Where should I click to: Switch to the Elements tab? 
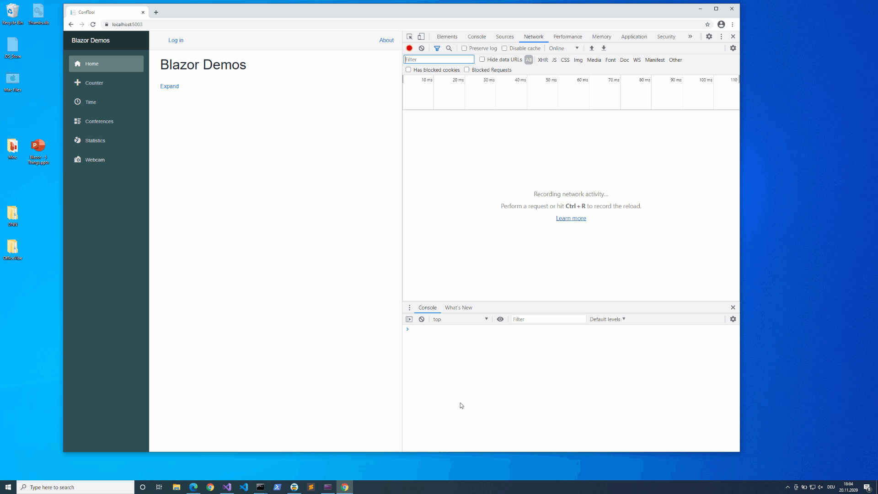click(447, 37)
